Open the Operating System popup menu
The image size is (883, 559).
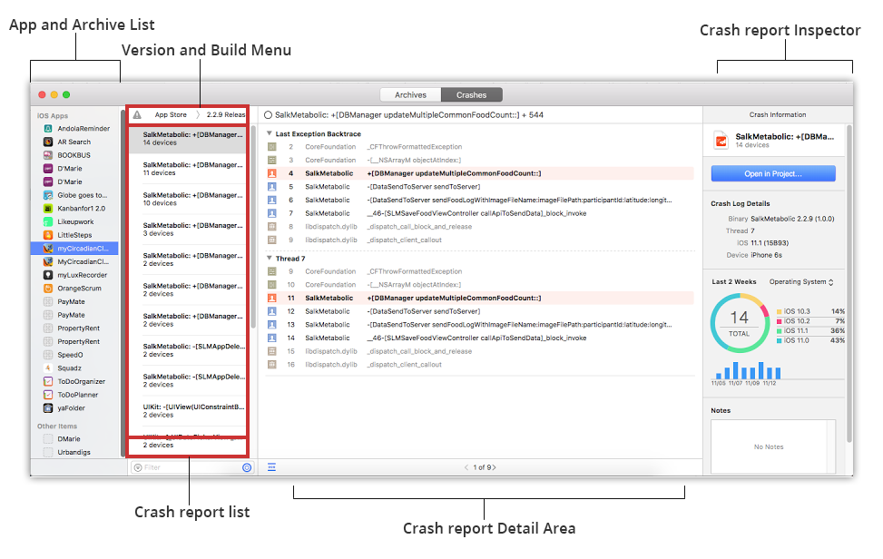(801, 282)
